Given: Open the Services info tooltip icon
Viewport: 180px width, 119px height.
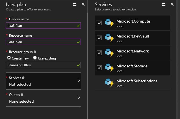Looking at the screenshot, I should [x=23, y=78].
